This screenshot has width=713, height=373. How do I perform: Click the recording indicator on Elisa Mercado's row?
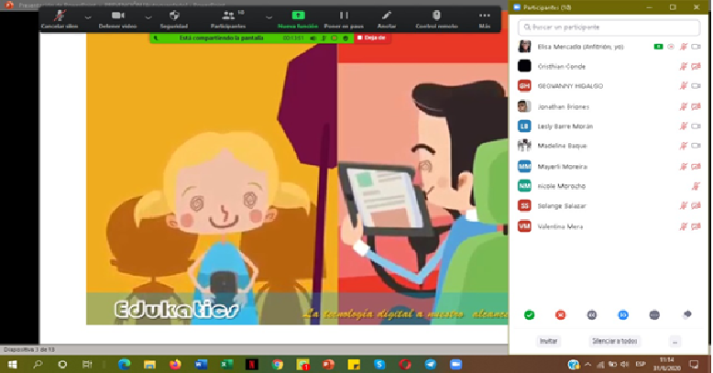pos(671,47)
